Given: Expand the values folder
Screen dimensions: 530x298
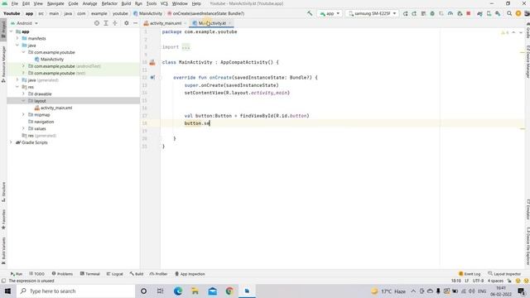Looking at the screenshot, I should coord(23,129).
